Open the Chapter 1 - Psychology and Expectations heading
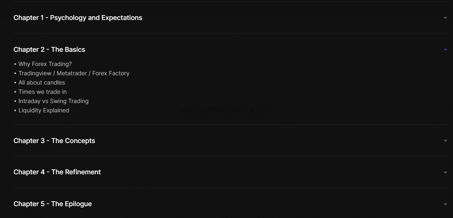Screen dimensions: 453x218 (78, 18)
